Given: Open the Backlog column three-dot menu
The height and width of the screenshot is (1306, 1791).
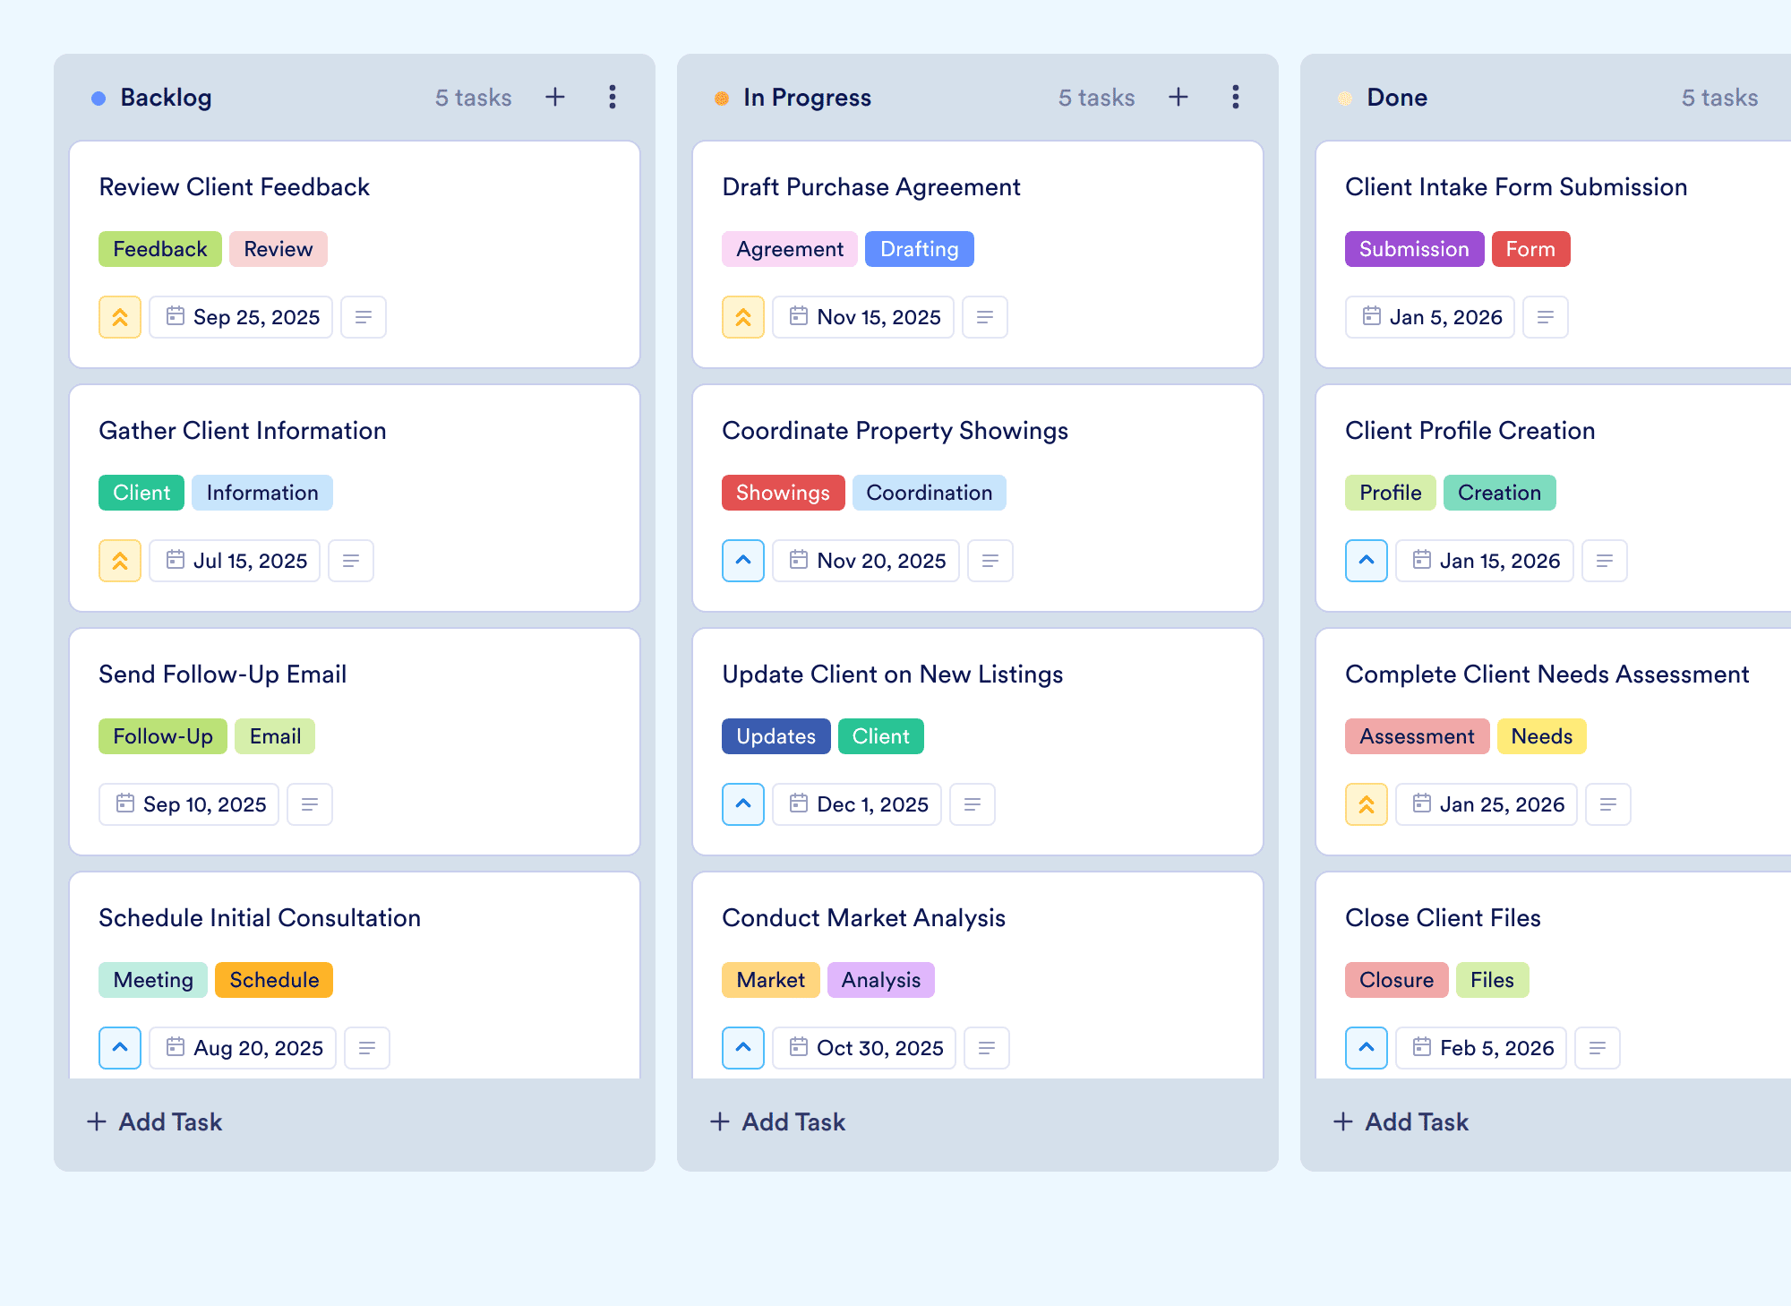Looking at the screenshot, I should pyautogui.click(x=613, y=97).
